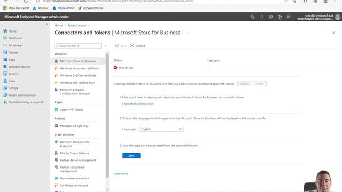Open more options ellipsis beside page title
The height and width of the screenshot is (192, 342).
point(188,33)
